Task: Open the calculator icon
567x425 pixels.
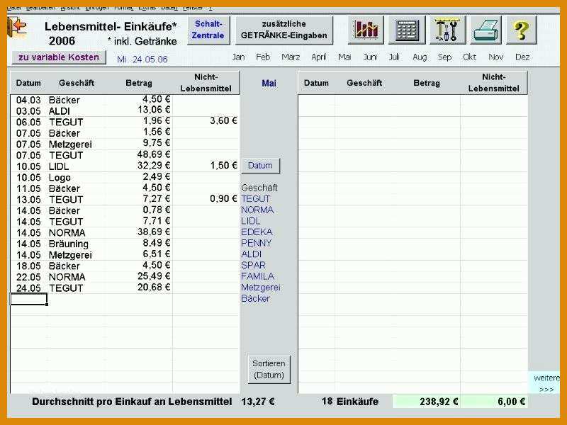Action: point(407,30)
